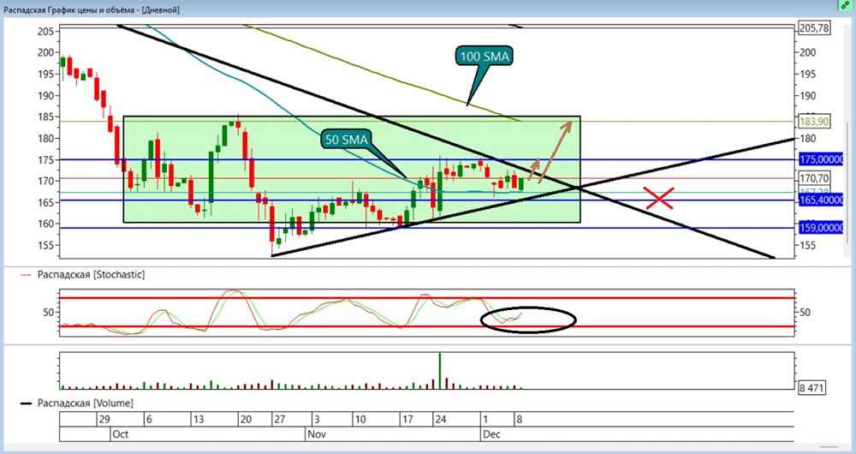
Task: Click the 'Распадская [Volume]' legend label
Action: [x=85, y=403]
